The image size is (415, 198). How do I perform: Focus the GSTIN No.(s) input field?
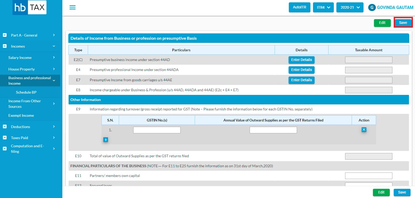(157, 130)
